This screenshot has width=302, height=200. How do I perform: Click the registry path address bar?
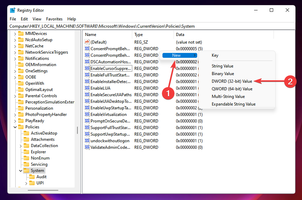click(151, 26)
